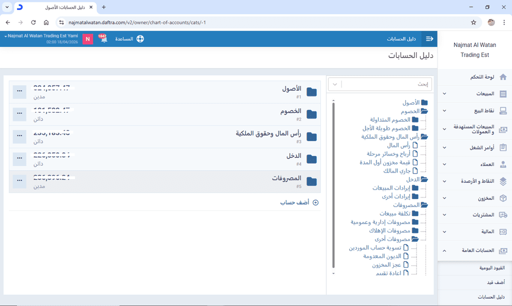Open the الأصول folder icon in list
This screenshot has height=306, width=512.
coord(311,92)
